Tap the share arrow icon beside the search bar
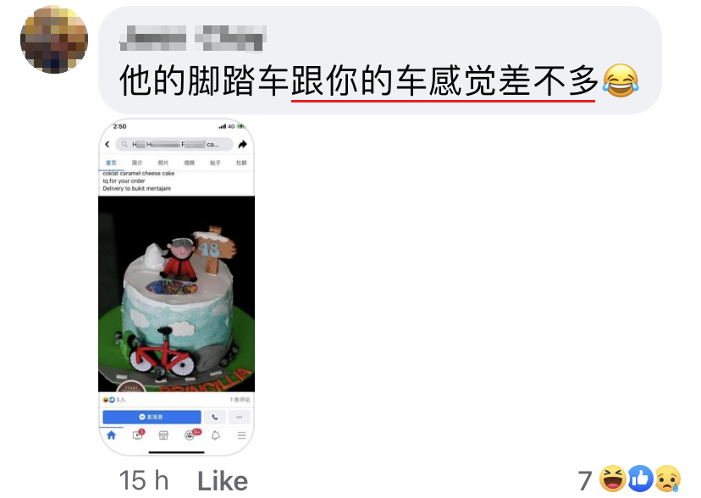This screenshot has width=701, height=498. 242,144
